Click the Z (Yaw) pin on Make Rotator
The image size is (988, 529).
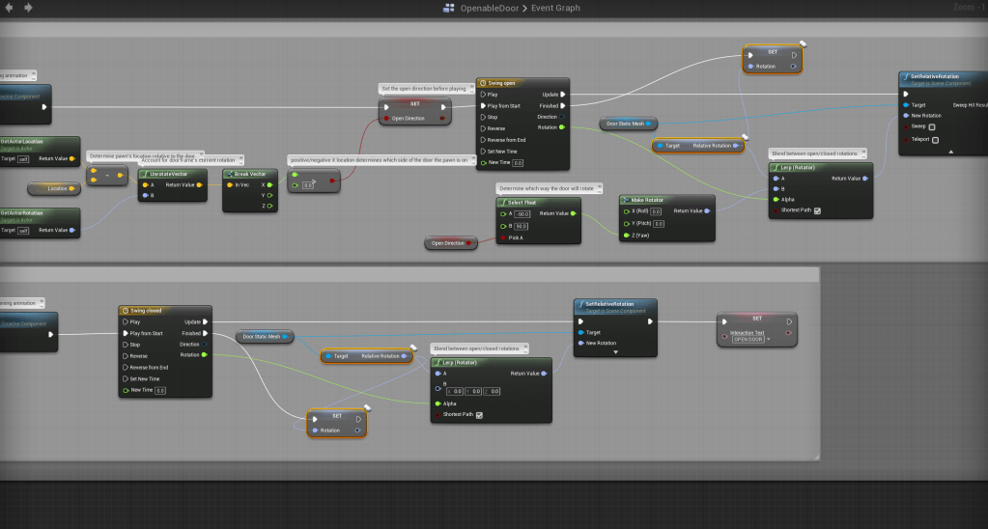[x=626, y=235]
